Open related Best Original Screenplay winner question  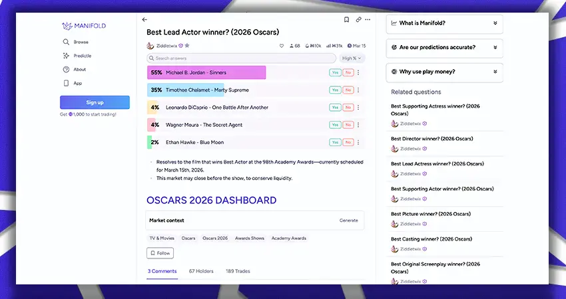[x=435, y=268]
